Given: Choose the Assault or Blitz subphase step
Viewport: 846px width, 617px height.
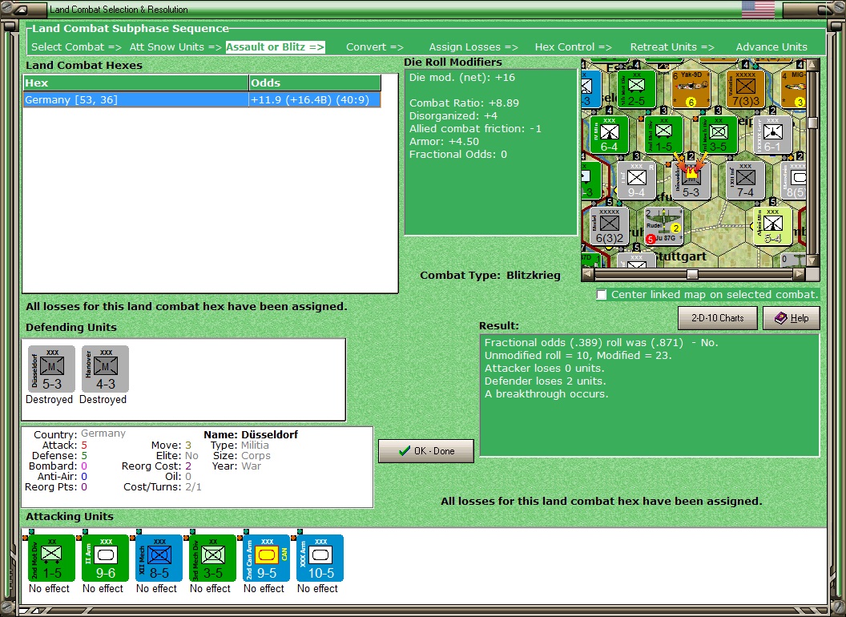Looking at the screenshot, I should click(275, 47).
